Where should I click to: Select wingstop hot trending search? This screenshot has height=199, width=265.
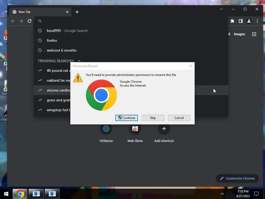pyautogui.click(x=52, y=110)
